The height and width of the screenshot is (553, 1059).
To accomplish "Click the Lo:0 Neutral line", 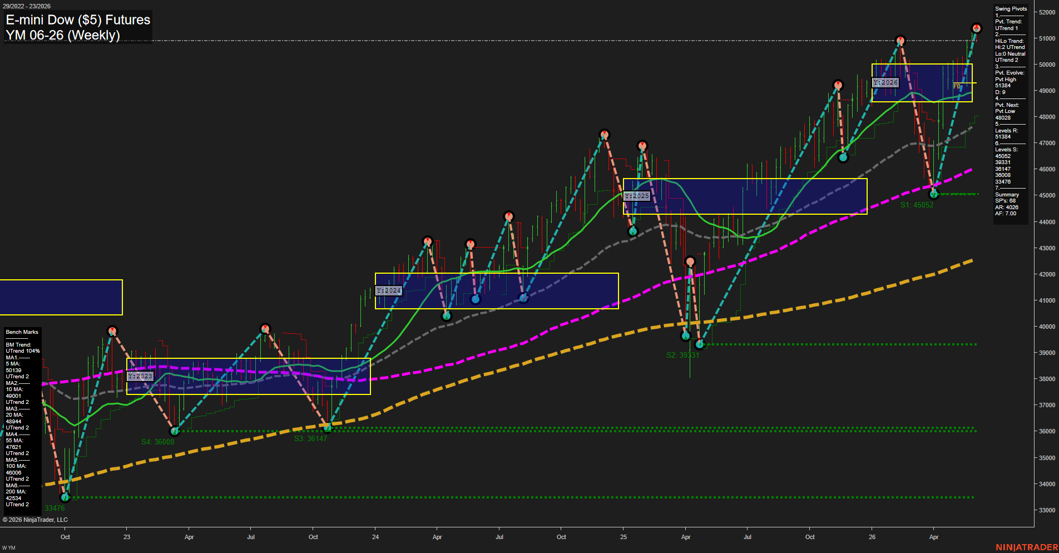I will tap(1010, 54).
